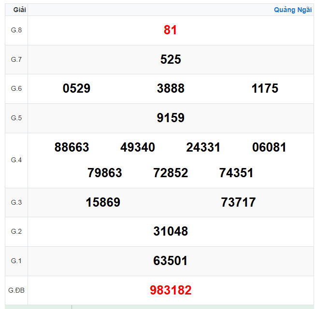Viewport: 315px width, 309px height.
Task: Open the Quảng Ngãi province link
Action: coord(293,10)
